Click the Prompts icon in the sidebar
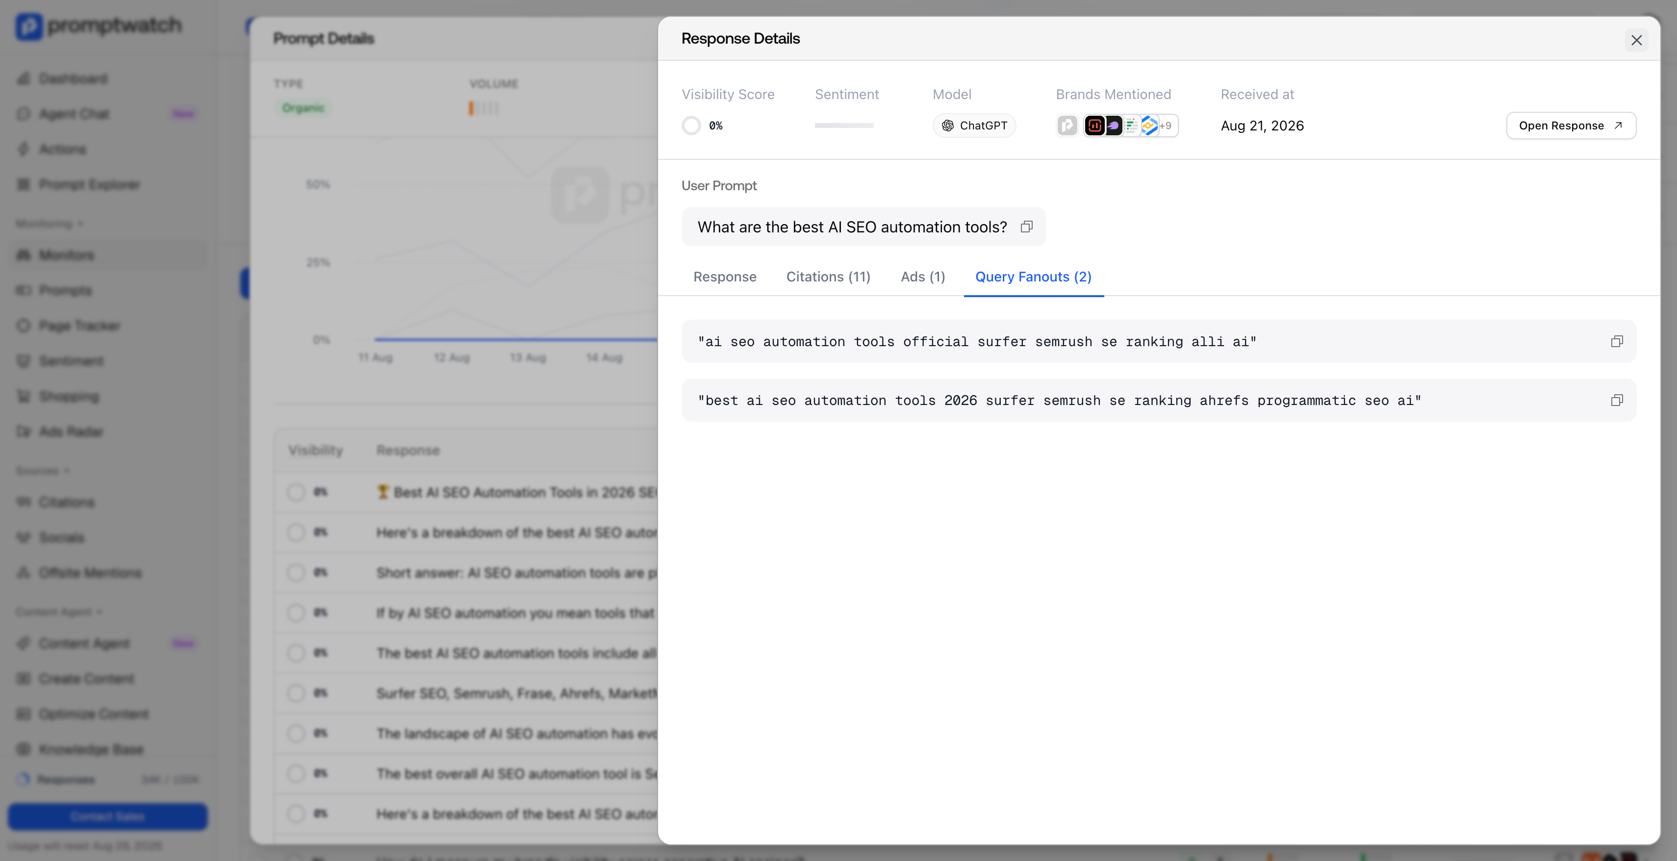1677x861 pixels. tap(24, 290)
